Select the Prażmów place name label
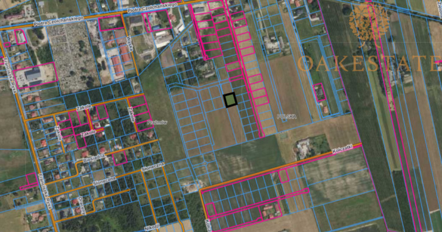 157,122
